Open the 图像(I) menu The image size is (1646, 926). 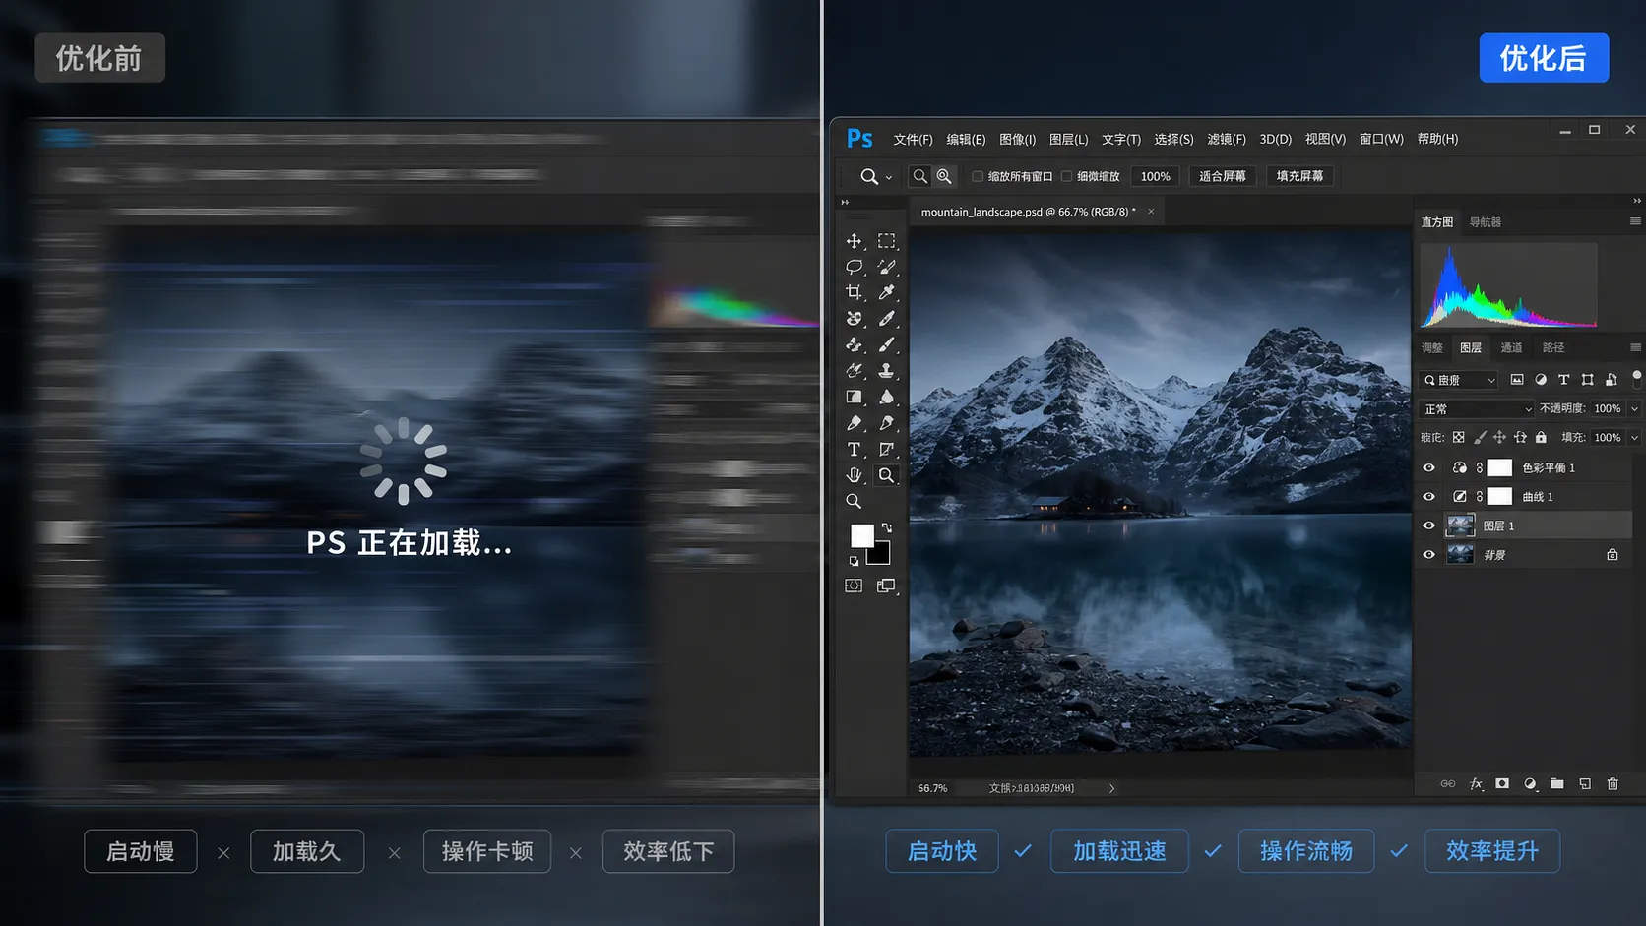pyautogui.click(x=1017, y=139)
